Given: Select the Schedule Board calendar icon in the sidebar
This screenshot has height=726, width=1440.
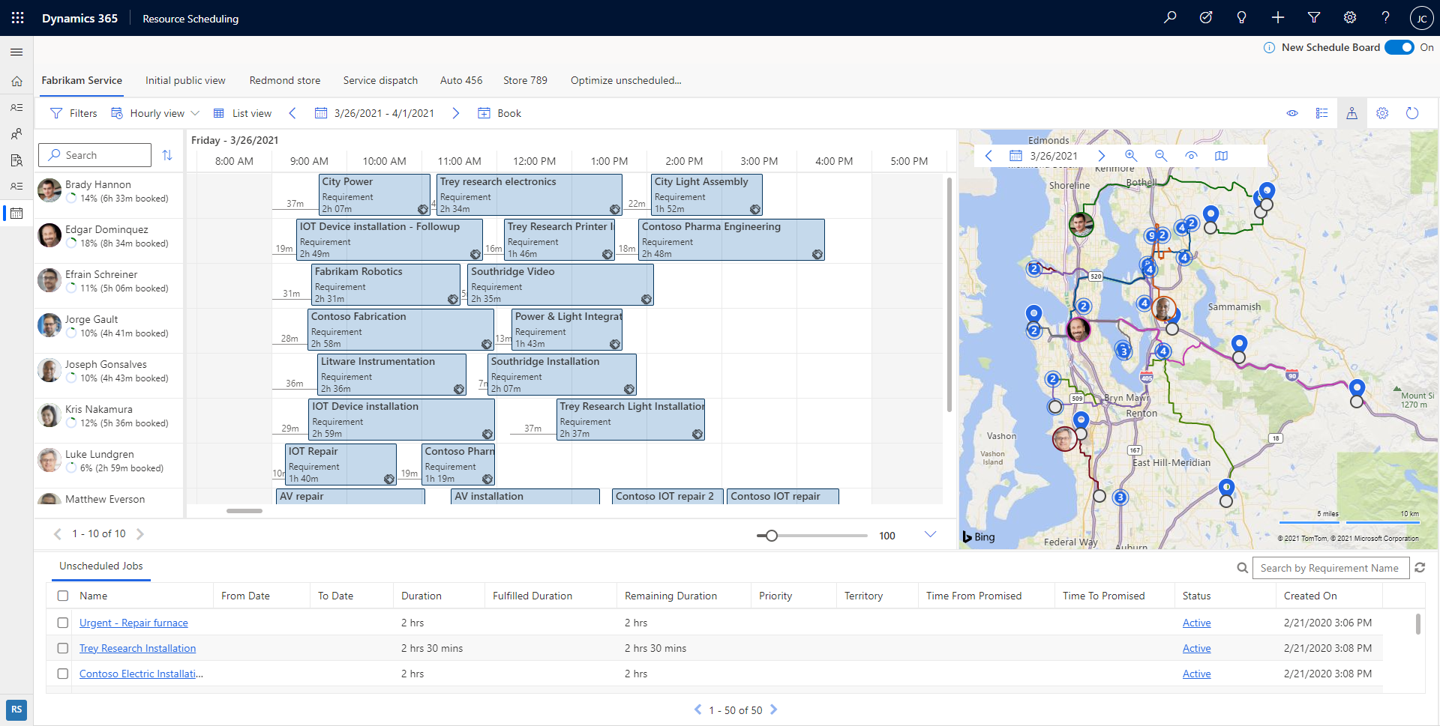Looking at the screenshot, I should [16, 214].
